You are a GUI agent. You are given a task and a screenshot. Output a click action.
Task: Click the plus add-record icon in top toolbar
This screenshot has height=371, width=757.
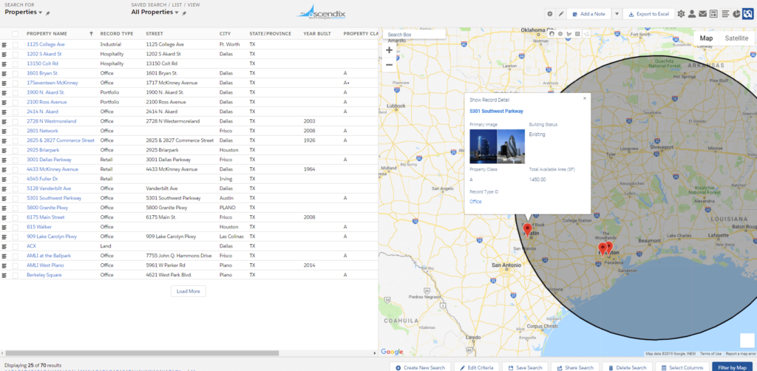pos(550,14)
